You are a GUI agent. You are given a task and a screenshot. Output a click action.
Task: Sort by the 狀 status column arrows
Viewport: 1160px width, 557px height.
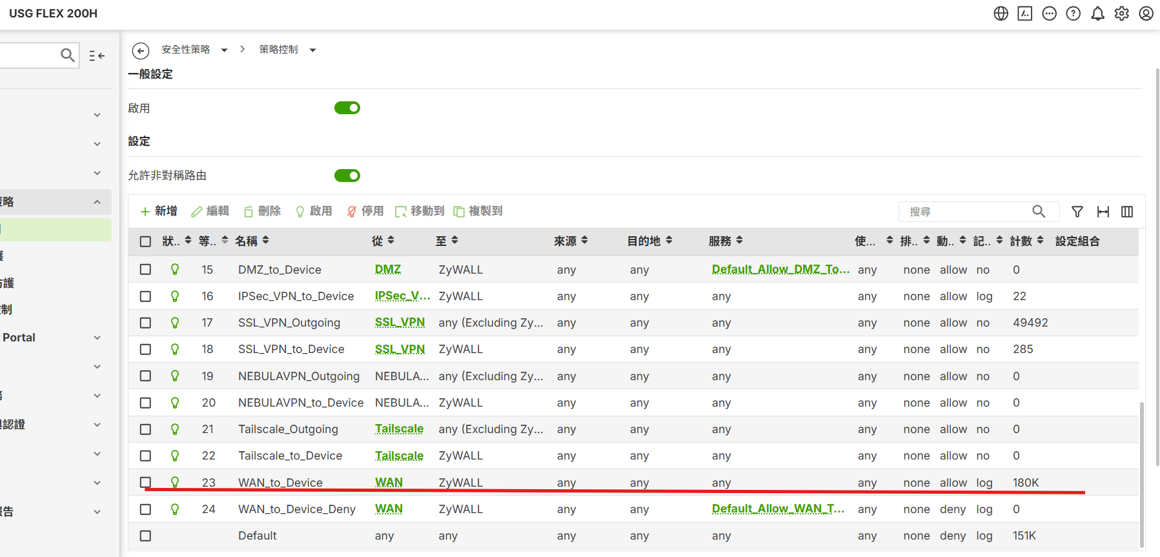[x=188, y=240]
